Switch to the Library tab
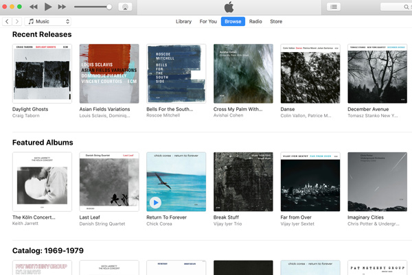 [183, 21]
